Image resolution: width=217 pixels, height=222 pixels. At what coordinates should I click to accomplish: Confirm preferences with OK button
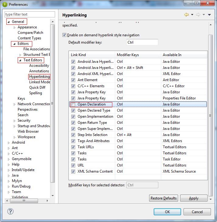[x=167, y=212]
